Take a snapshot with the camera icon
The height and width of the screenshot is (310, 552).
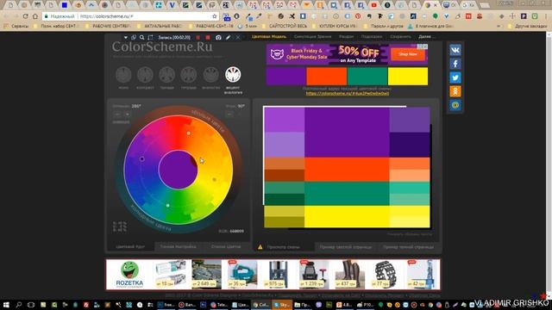218,37
